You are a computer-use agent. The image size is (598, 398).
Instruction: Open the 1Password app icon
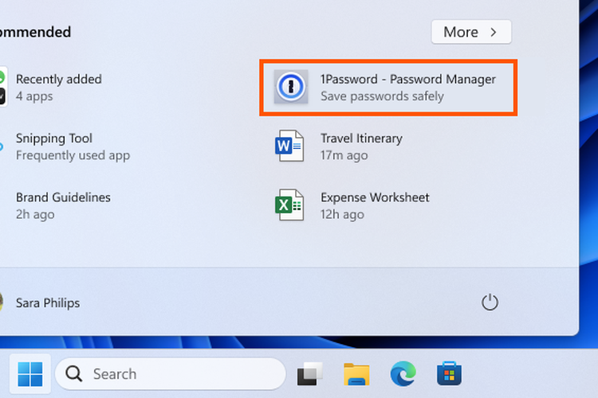[x=290, y=87]
